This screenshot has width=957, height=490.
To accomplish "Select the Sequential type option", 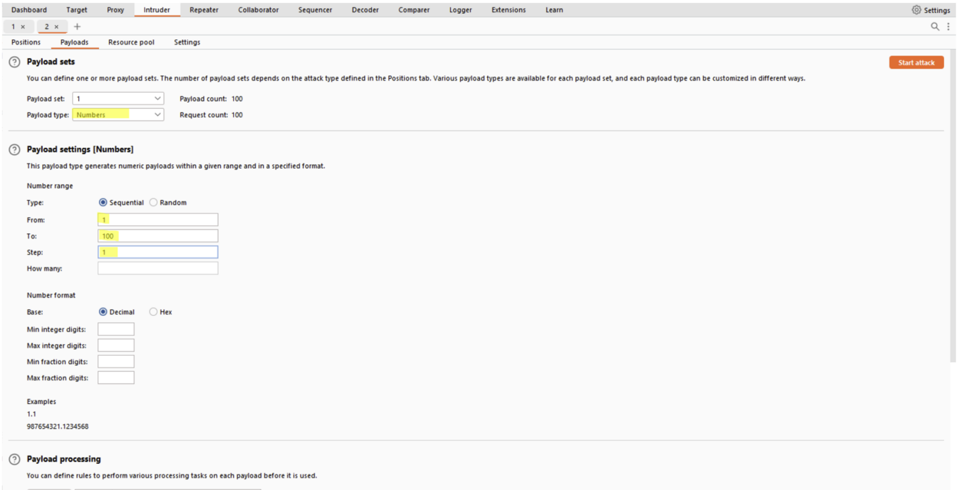I will 103,202.
